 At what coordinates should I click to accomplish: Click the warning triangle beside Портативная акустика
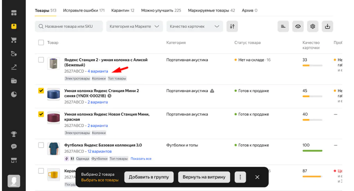point(212,91)
